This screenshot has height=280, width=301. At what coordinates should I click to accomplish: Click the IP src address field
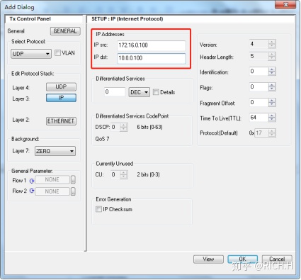(152, 45)
